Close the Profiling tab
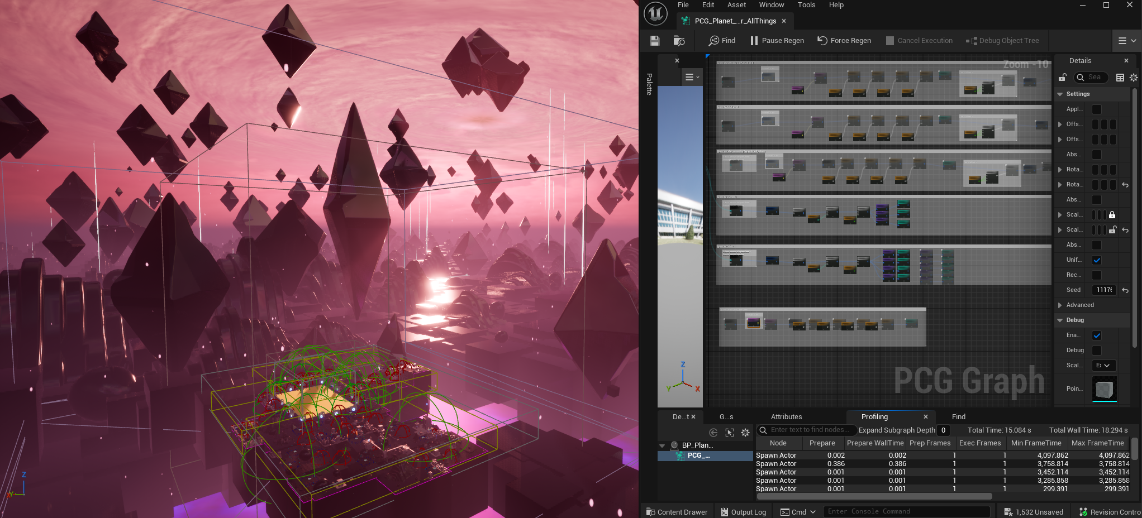This screenshot has height=518, width=1142. (x=926, y=417)
